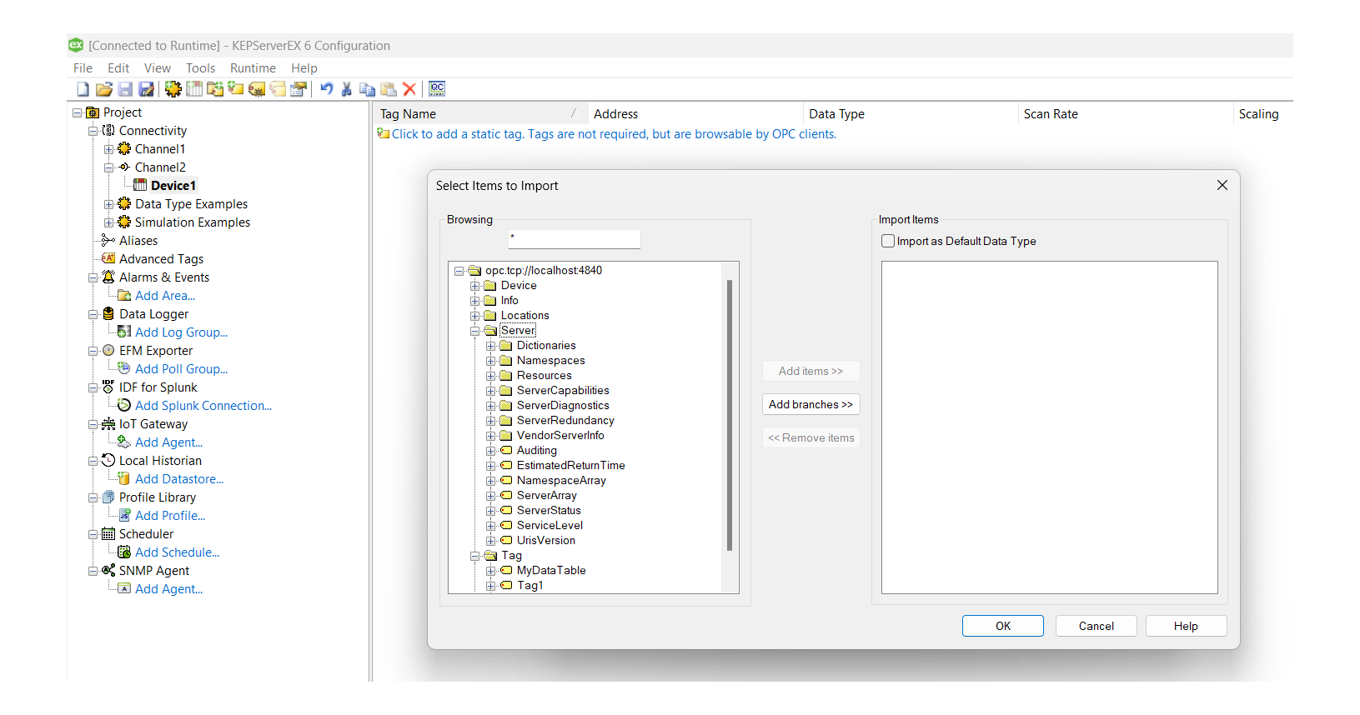Click the Add Splunk Connection... link
Screen dimensions: 1360x715
click(x=203, y=406)
